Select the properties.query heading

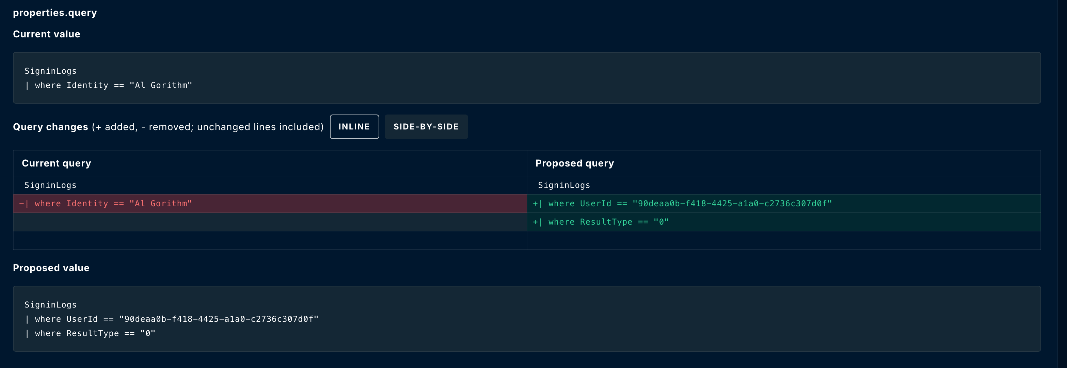[x=55, y=13]
